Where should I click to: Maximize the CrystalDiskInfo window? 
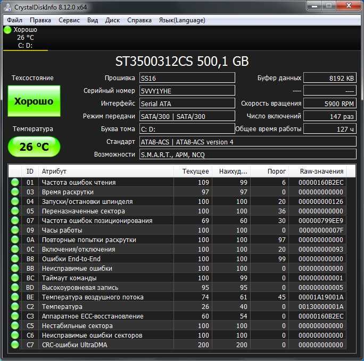click(329, 6)
